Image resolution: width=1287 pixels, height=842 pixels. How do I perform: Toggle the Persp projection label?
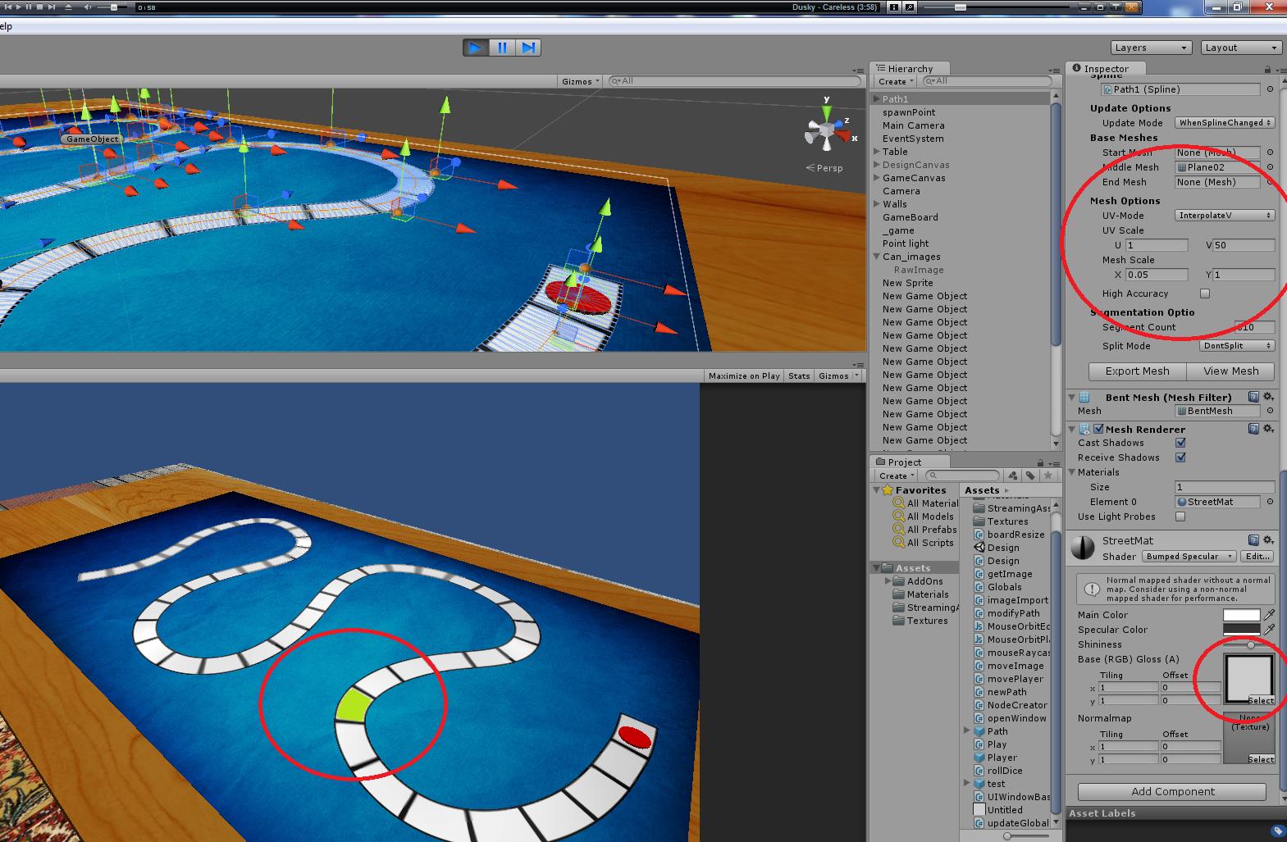(x=824, y=168)
